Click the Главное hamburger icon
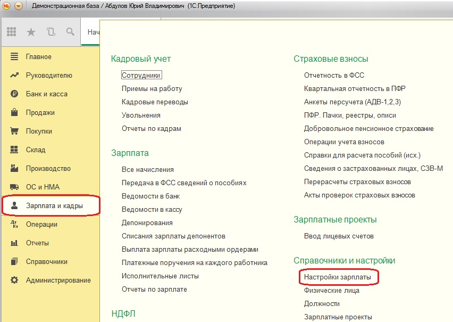This screenshot has width=453, height=322. tap(14, 56)
